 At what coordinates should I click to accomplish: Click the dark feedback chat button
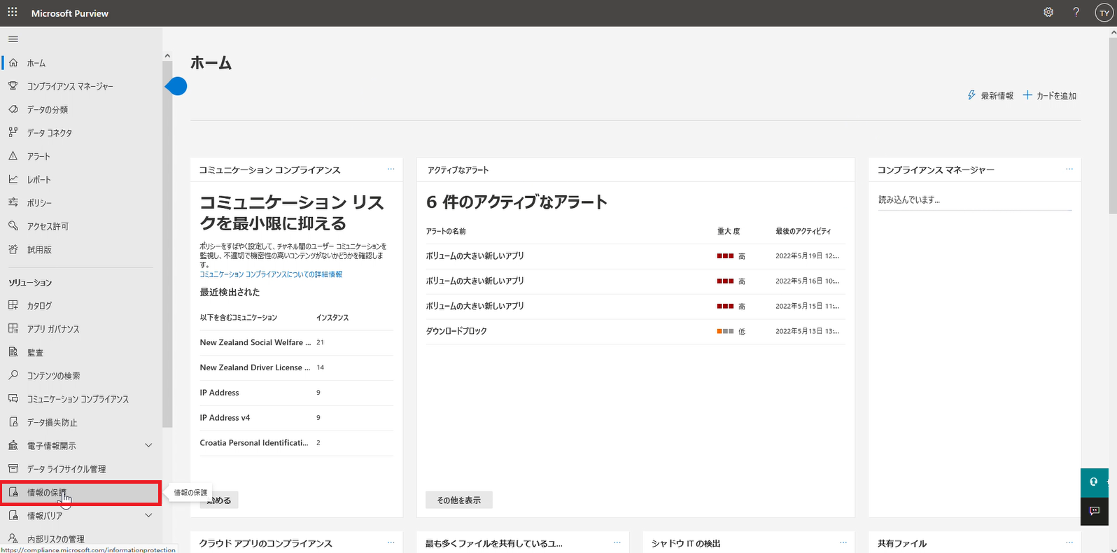pos(1095,511)
